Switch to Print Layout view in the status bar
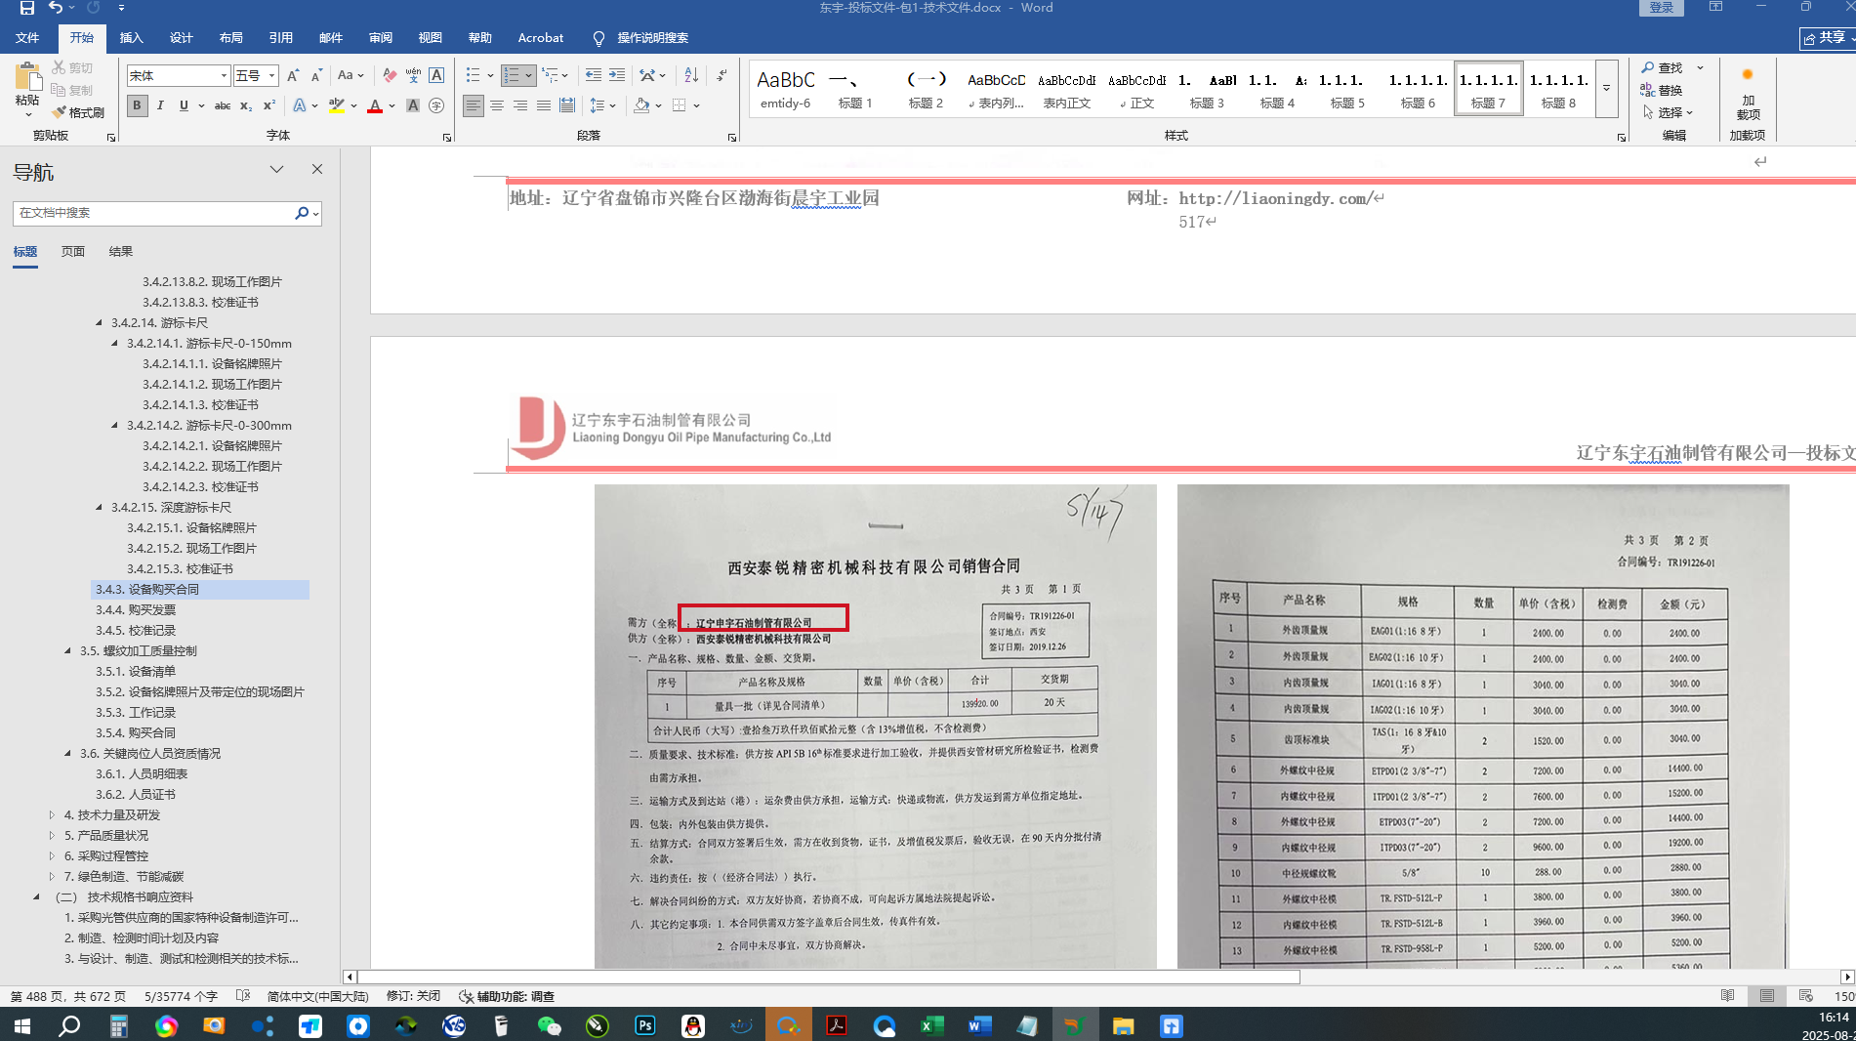Viewport: 1856px width, 1041px height. [1766, 996]
